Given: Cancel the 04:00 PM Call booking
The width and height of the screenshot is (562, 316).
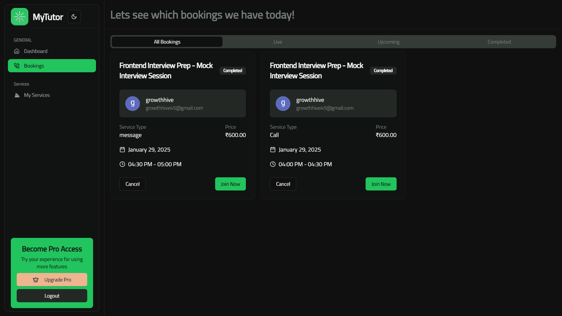Looking at the screenshot, I should (283, 184).
